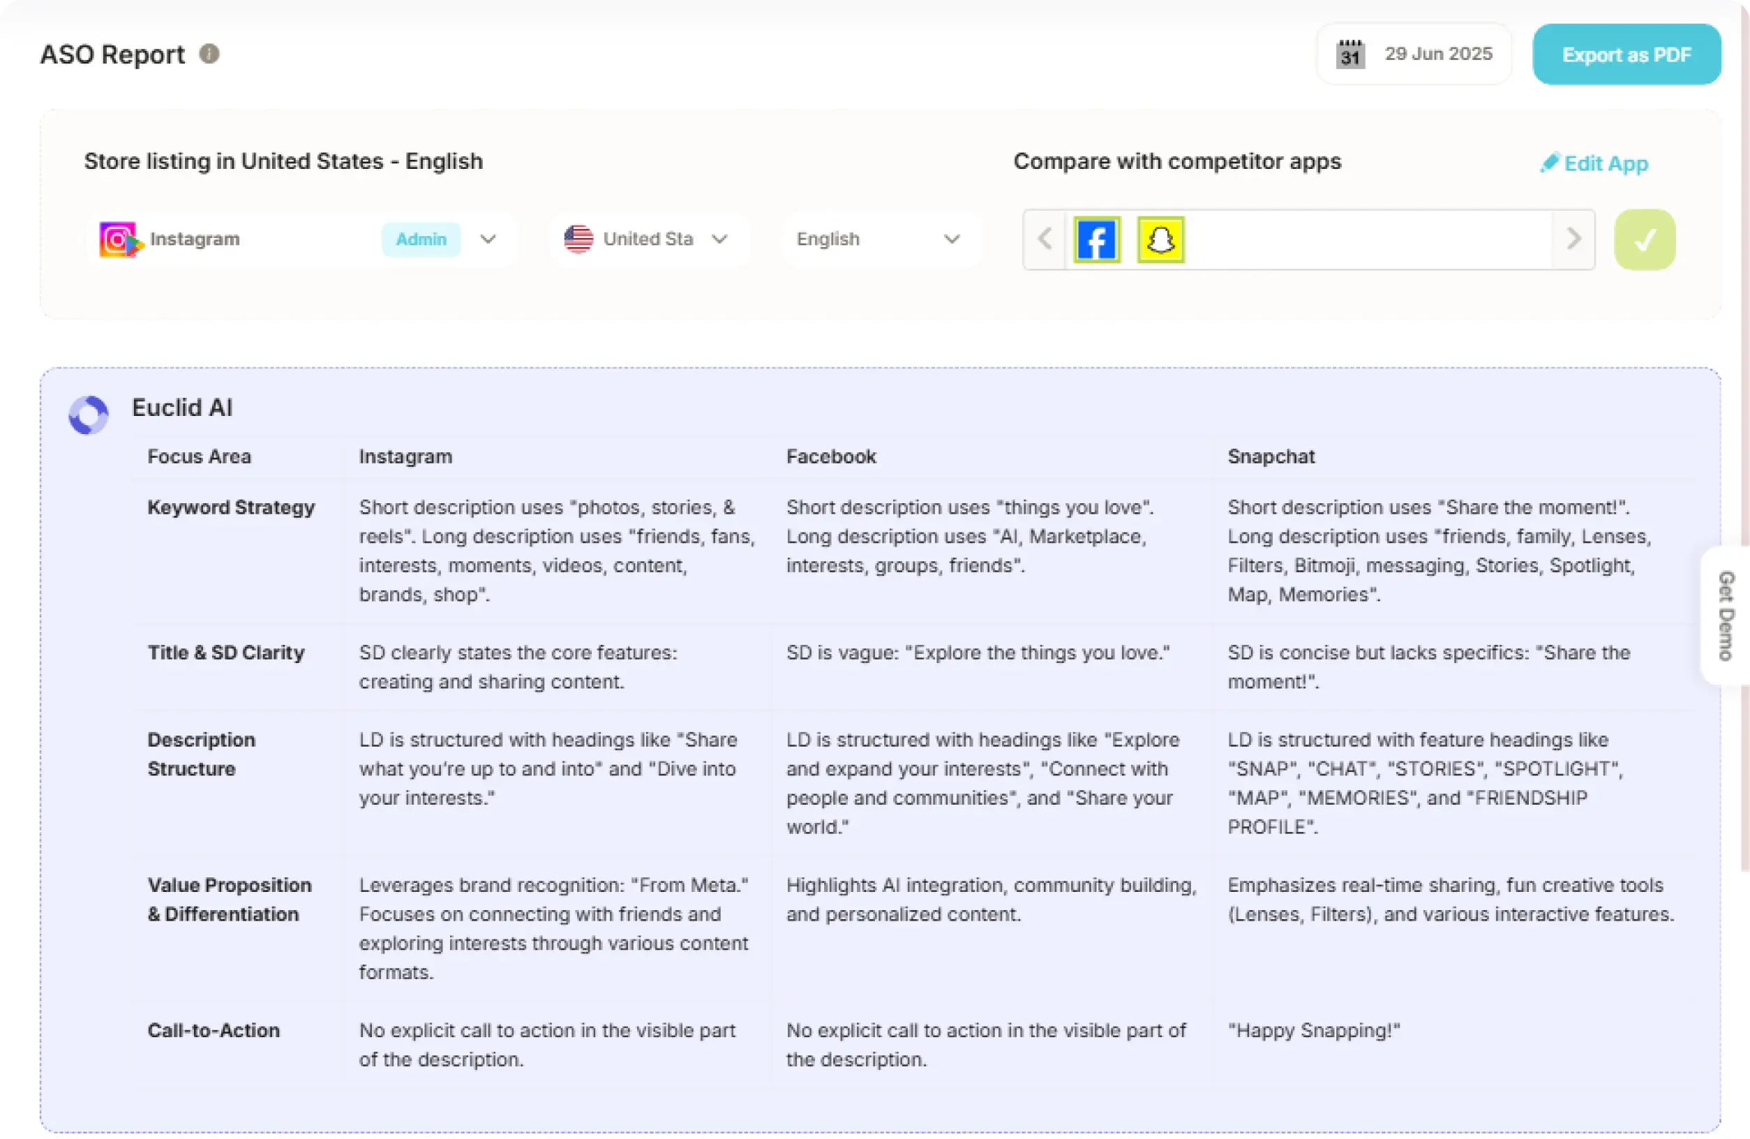Click the United States flag icon
The height and width of the screenshot is (1139, 1750).
point(578,239)
